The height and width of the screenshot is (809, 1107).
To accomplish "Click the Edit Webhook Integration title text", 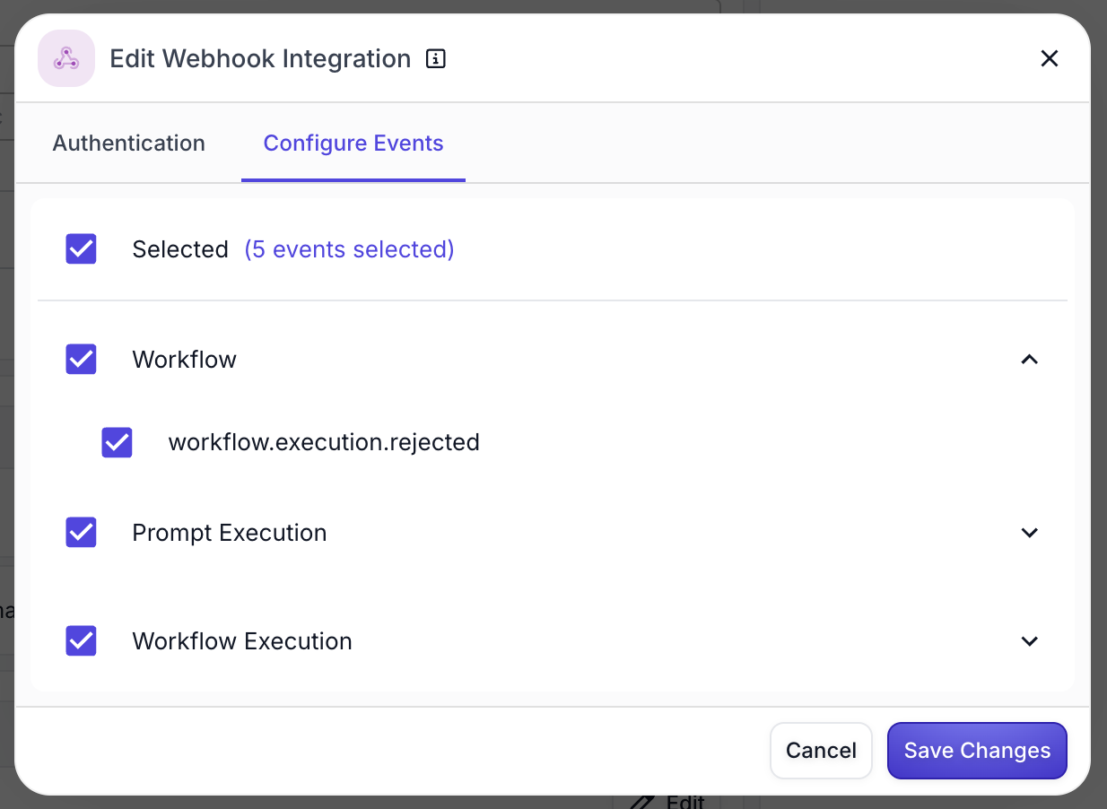I will [260, 59].
